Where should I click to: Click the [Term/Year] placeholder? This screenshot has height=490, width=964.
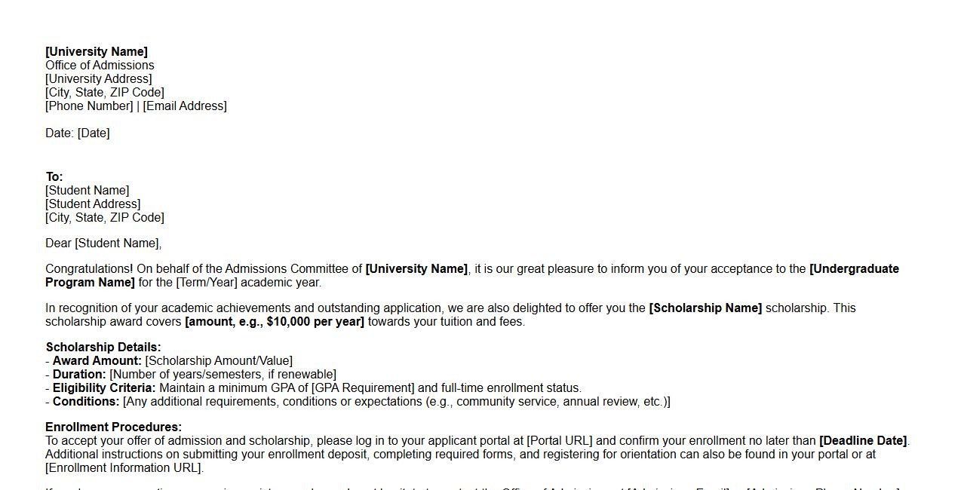(207, 282)
